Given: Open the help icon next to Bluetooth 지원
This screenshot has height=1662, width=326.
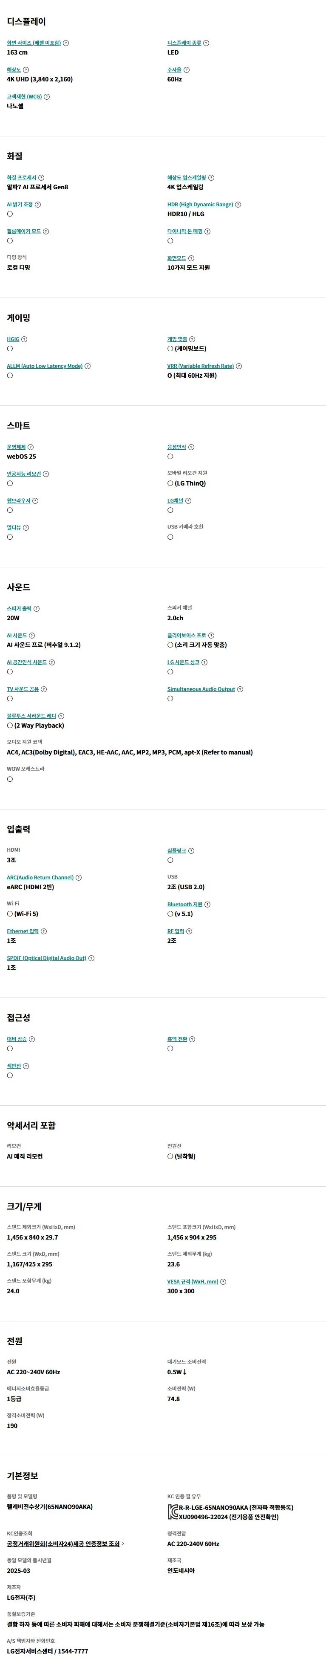Looking at the screenshot, I should 207,905.
